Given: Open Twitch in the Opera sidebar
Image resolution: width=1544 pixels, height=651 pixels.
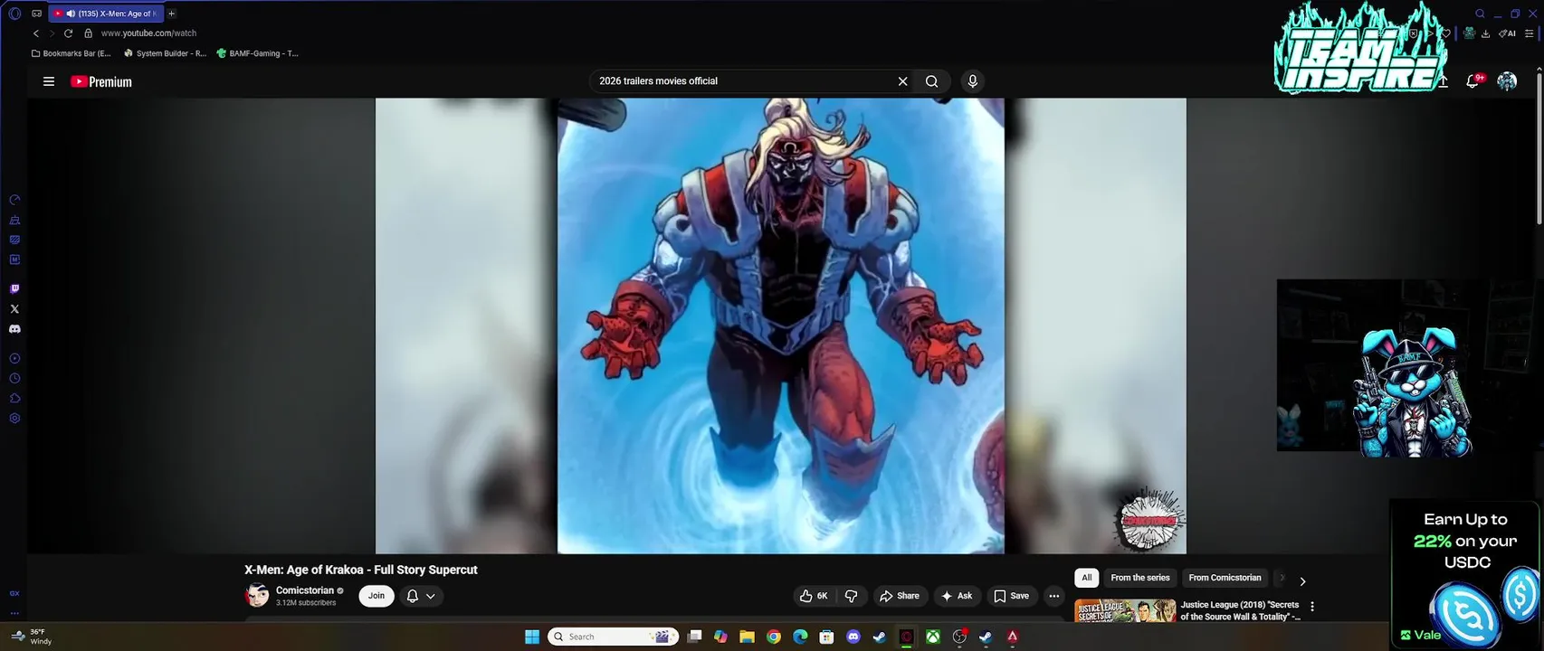Looking at the screenshot, I should pyautogui.click(x=14, y=289).
